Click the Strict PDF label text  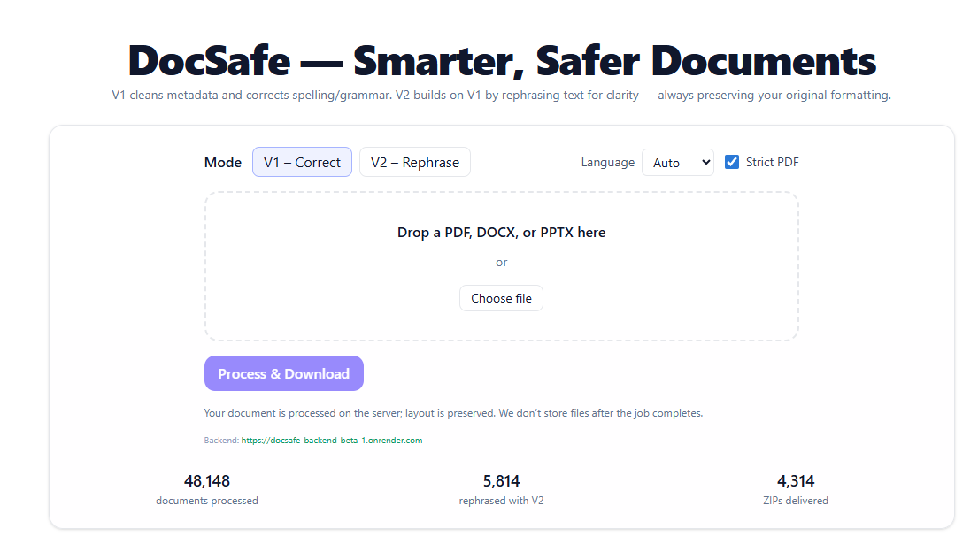pos(772,162)
